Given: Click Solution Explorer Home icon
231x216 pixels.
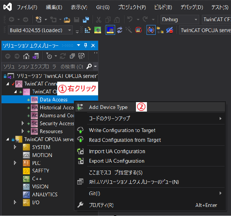Looking at the screenshot, I should click(x=26, y=56).
